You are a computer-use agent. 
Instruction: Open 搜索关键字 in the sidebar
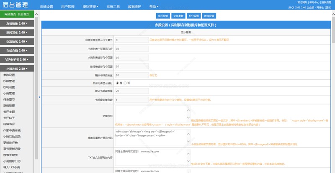(x=10, y=155)
